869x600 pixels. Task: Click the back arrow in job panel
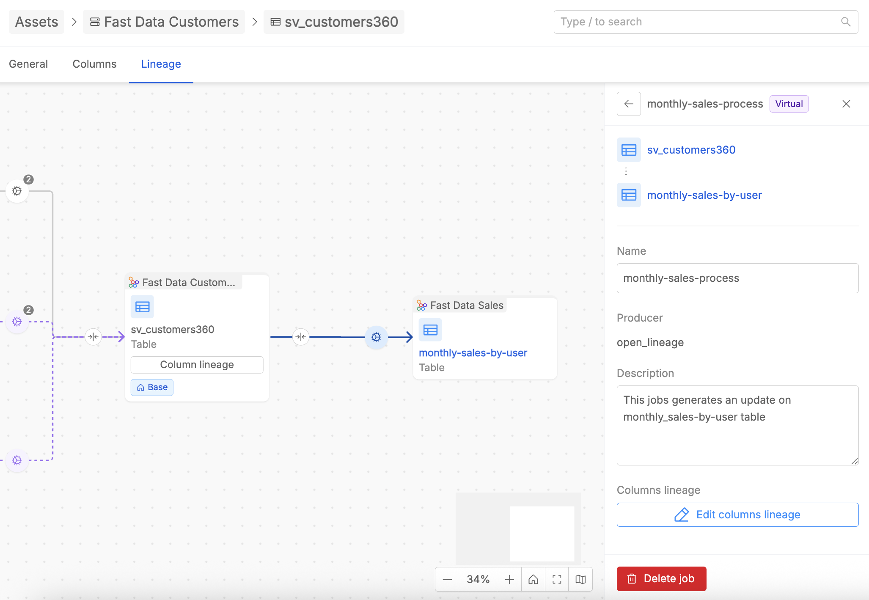pos(629,104)
